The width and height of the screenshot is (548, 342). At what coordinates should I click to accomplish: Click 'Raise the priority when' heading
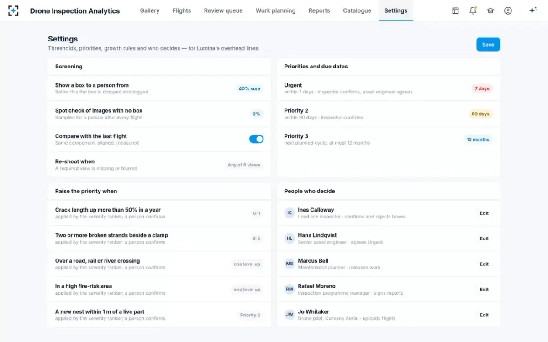click(86, 191)
